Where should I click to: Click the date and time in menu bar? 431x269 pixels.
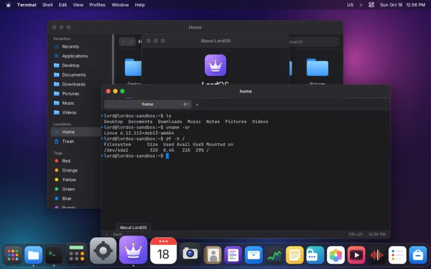[402, 5]
